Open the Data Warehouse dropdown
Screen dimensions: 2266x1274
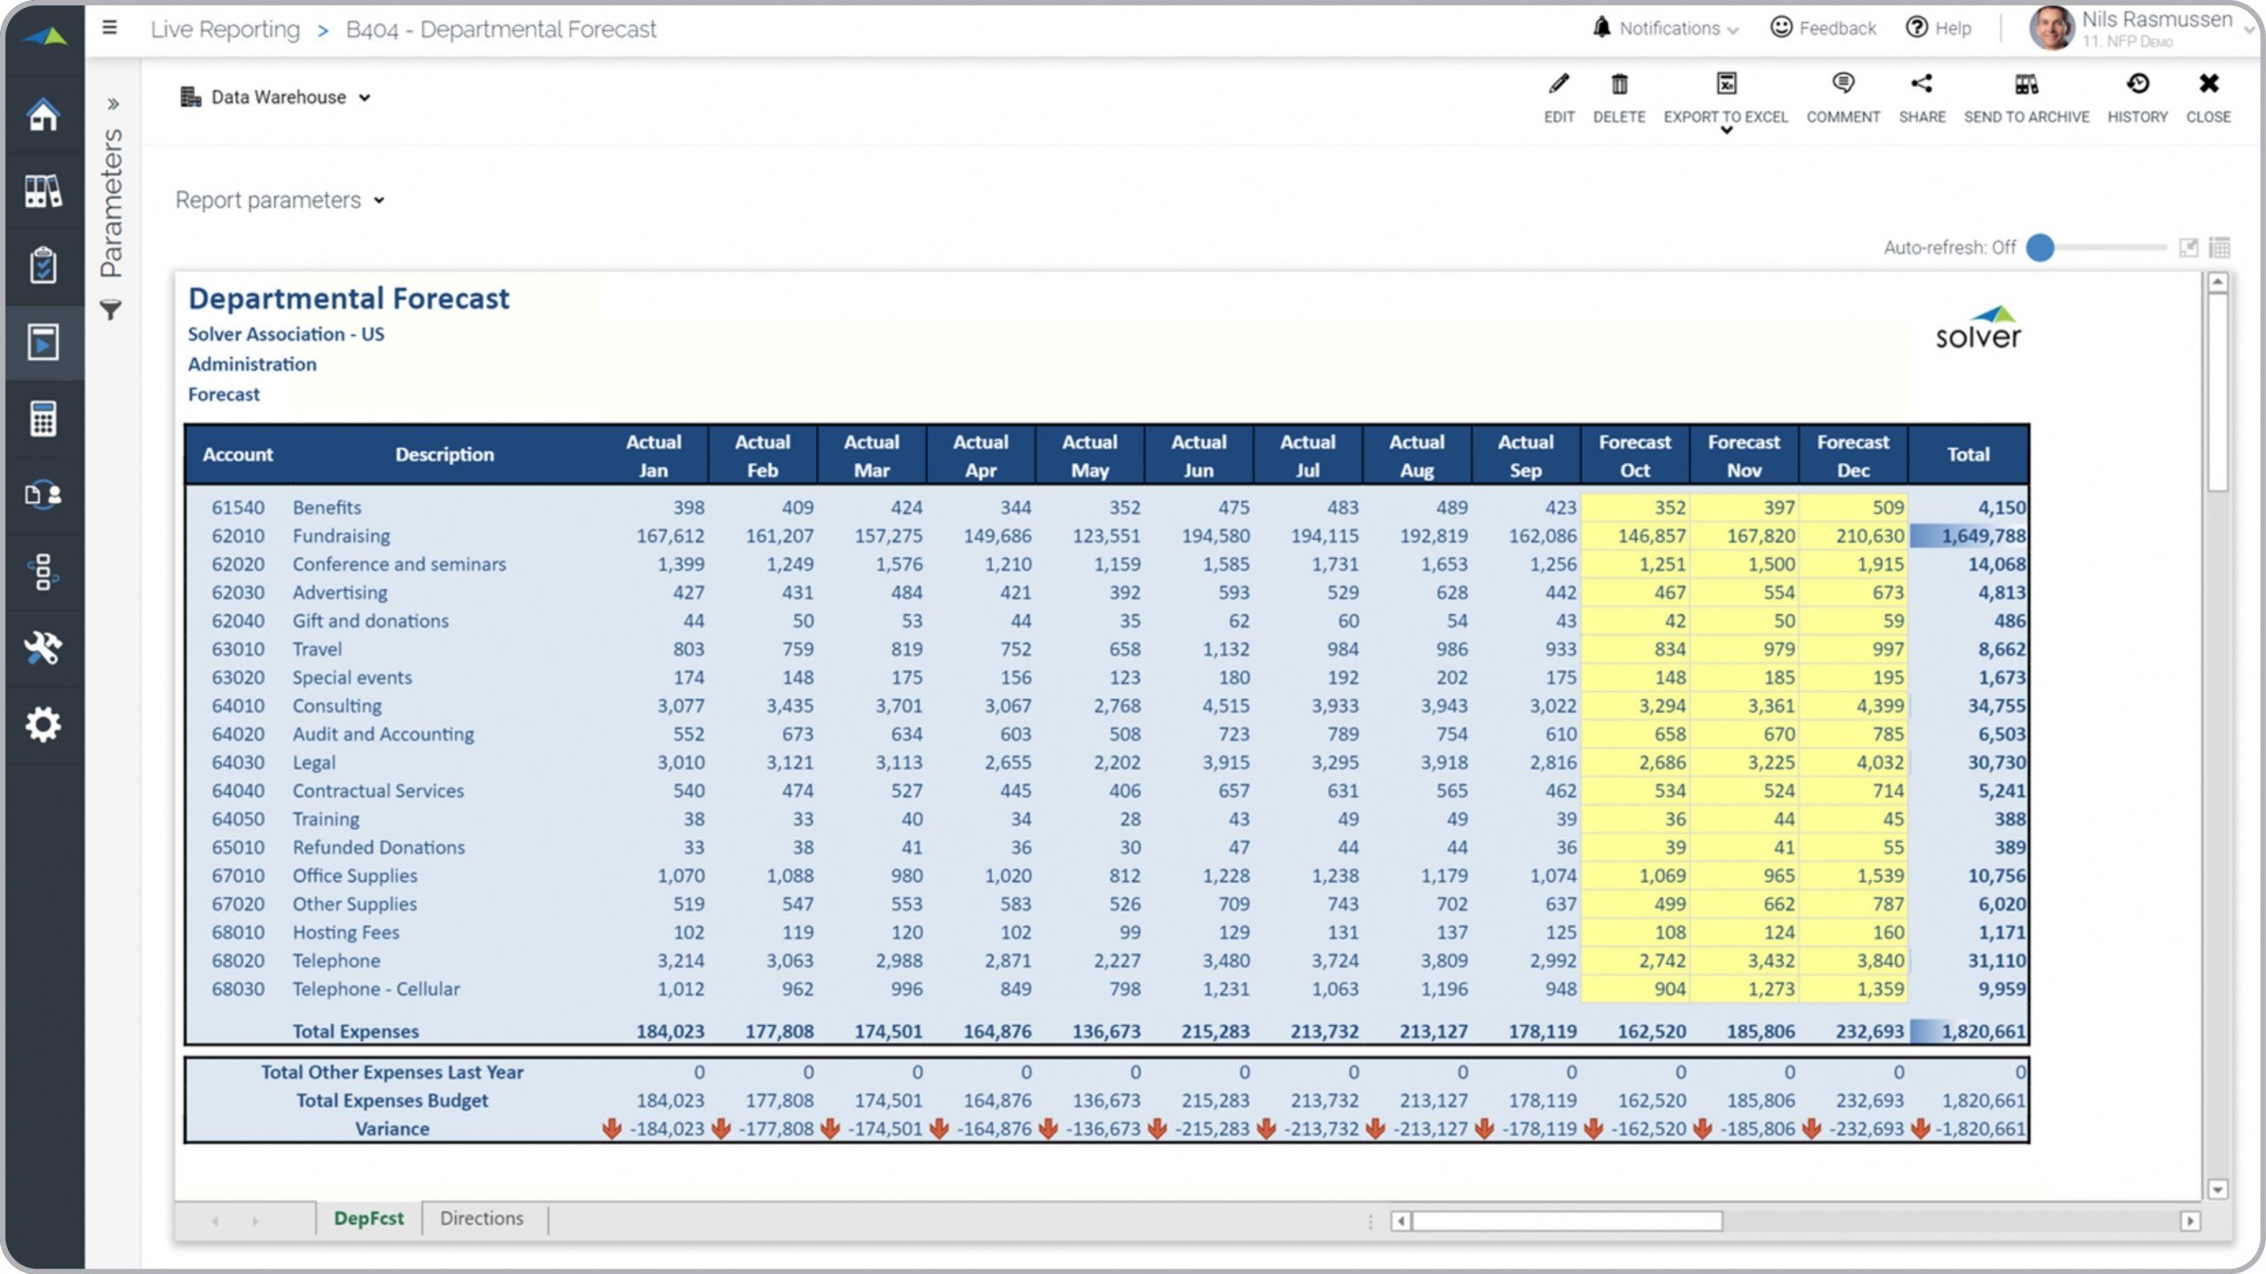pos(276,97)
